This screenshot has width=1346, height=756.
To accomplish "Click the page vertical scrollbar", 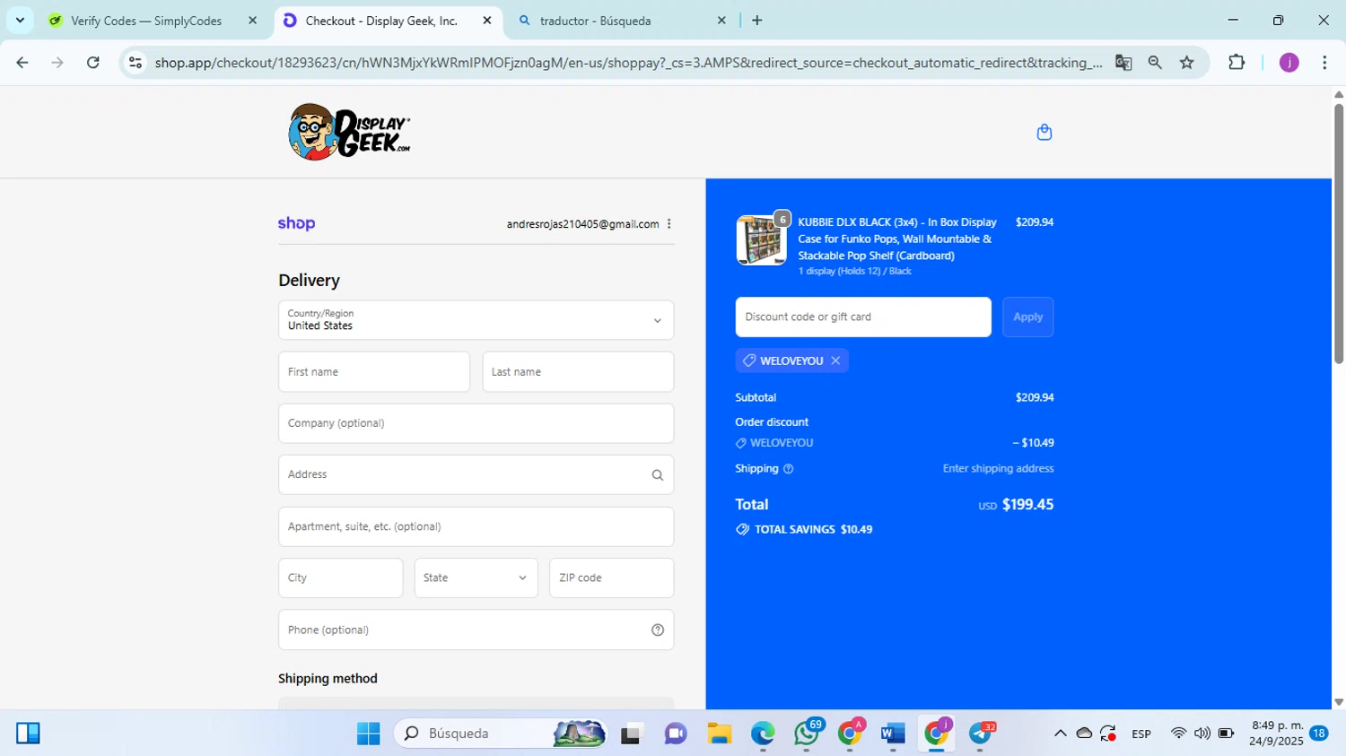I will pos(1339,234).
